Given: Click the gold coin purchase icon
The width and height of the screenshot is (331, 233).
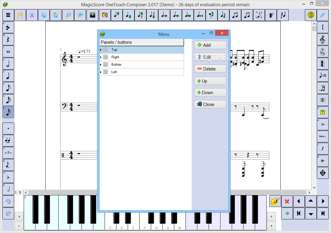Looking at the screenshot, I should click(x=311, y=15).
